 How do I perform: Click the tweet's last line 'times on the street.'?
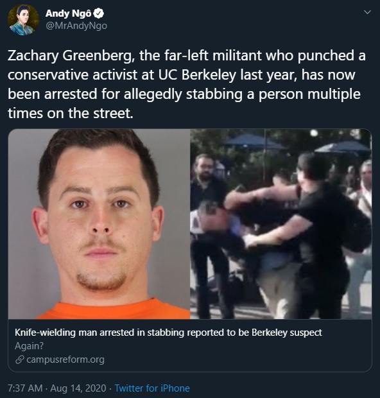tap(71, 113)
